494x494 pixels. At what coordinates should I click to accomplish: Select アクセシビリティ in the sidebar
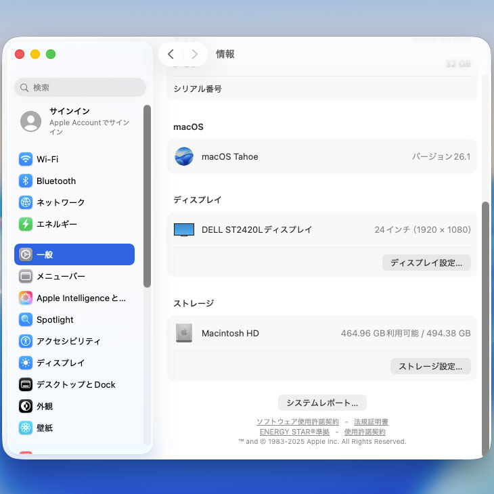click(74, 341)
